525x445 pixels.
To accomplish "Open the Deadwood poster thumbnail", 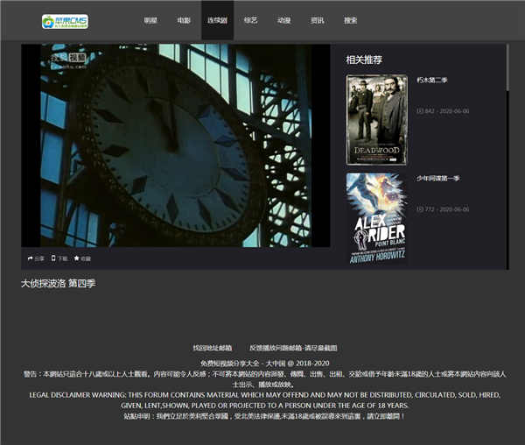I will 376,120.
